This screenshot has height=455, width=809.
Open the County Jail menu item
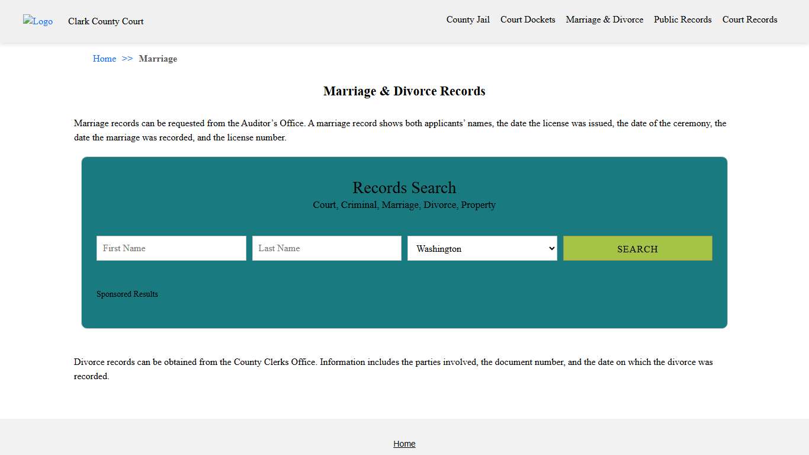click(468, 20)
